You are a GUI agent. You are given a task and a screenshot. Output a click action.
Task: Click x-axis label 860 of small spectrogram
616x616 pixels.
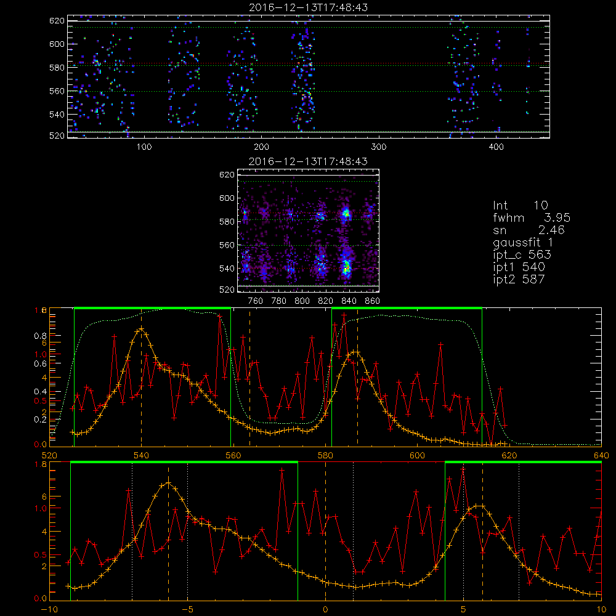tap(373, 301)
